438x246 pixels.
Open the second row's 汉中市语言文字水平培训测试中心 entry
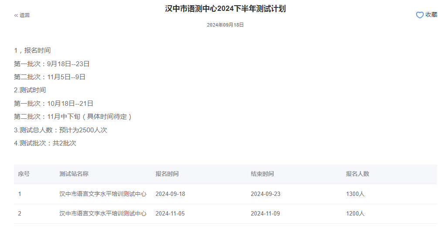point(103,213)
